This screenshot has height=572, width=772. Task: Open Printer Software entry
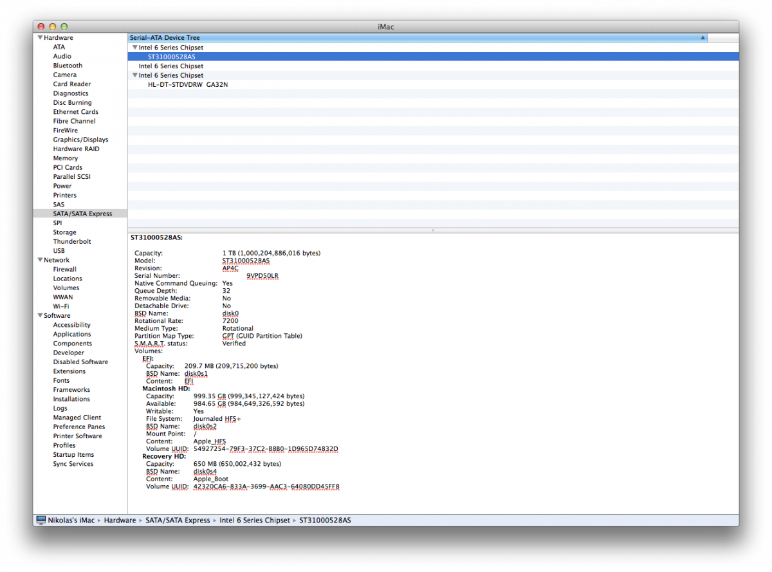click(x=77, y=436)
